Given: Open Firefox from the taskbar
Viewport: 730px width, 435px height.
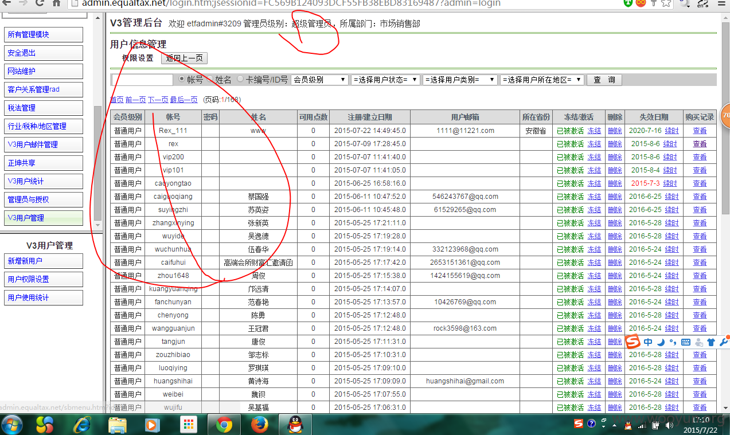Looking at the screenshot, I should click(260, 425).
